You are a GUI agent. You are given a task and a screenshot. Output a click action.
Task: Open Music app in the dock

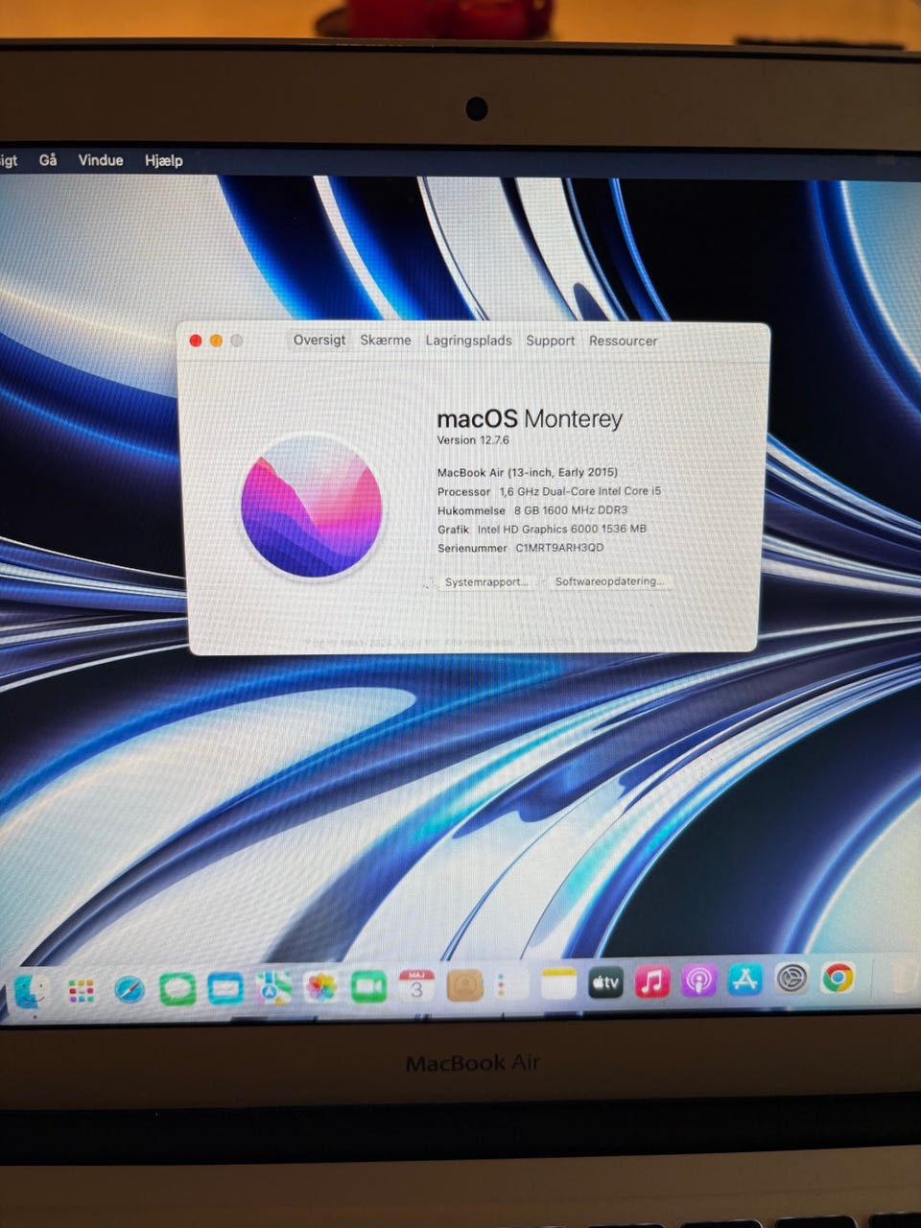coord(652,981)
